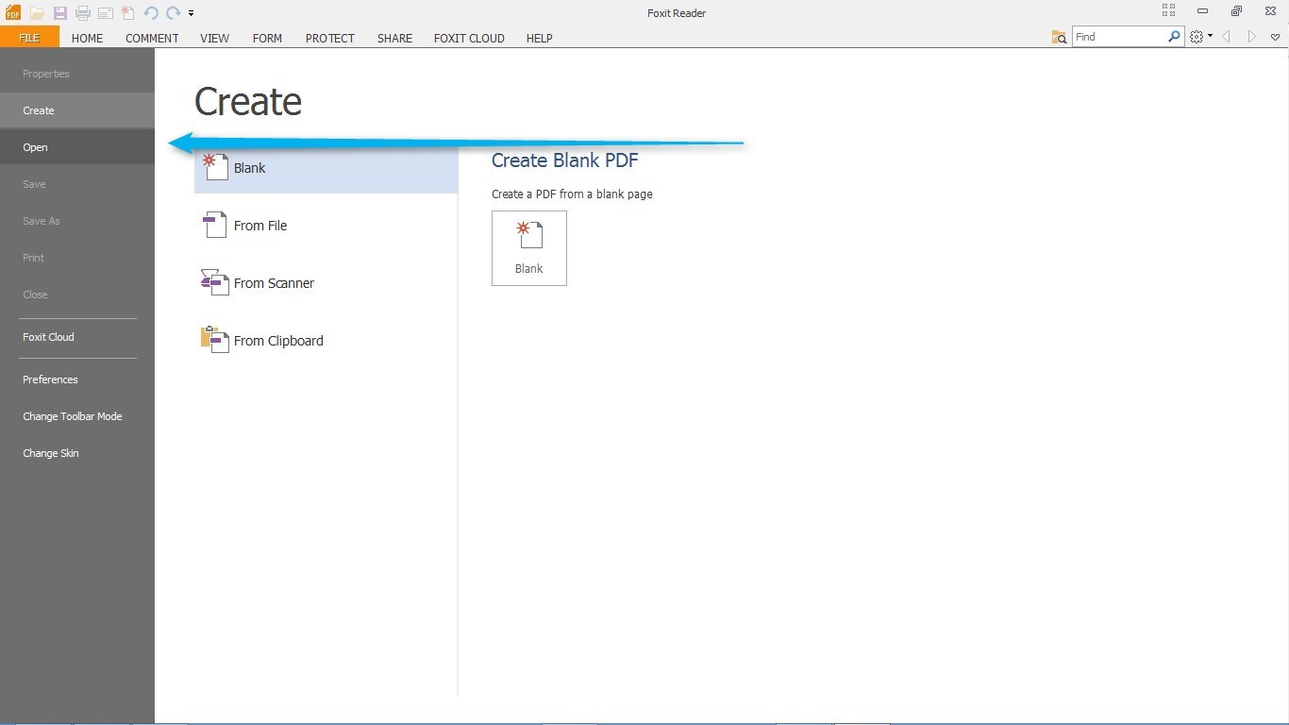This screenshot has height=725, width=1289.
Task: Click the previous result left arrow
Action: pyautogui.click(x=1227, y=37)
